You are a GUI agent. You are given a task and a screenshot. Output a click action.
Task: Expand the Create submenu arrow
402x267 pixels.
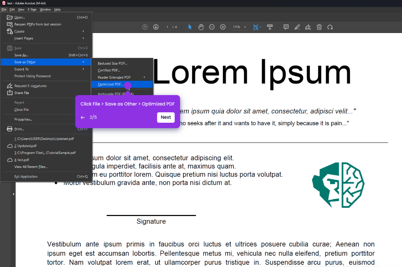[83, 31]
